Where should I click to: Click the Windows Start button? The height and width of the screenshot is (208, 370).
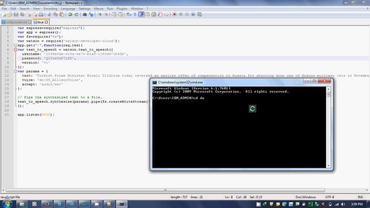(6, 204)
